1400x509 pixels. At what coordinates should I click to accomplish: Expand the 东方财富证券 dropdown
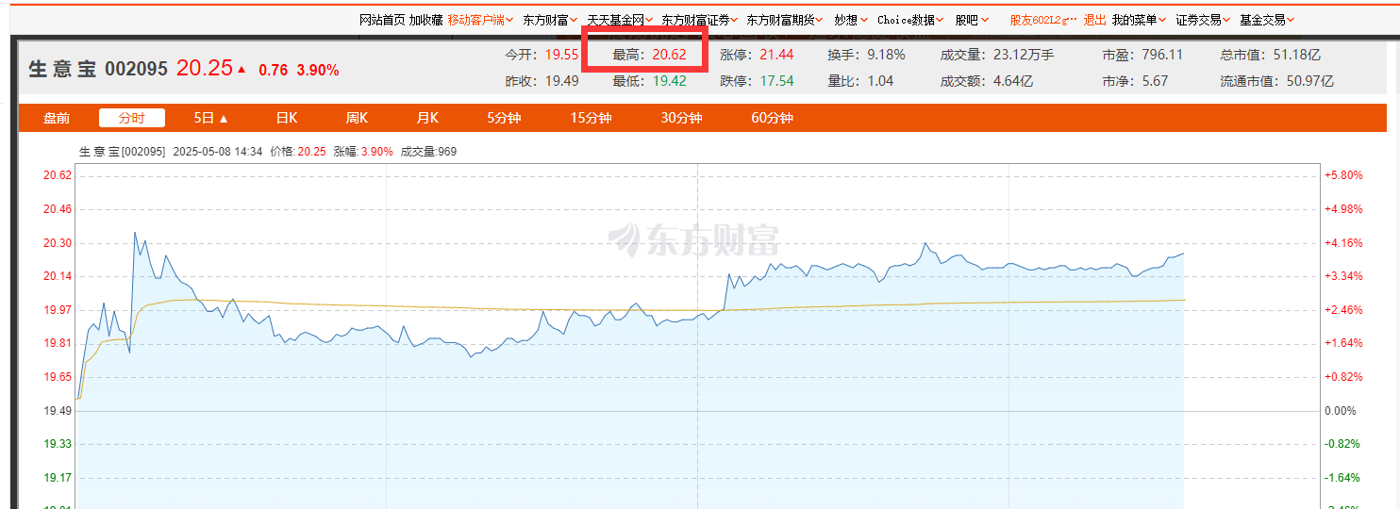pos(699,20)
